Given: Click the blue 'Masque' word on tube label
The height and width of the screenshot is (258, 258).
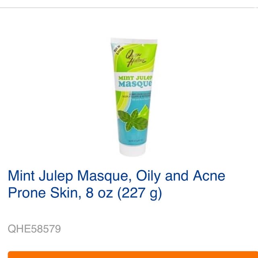Looking at the screenshot, I should [x=135, y=84].
